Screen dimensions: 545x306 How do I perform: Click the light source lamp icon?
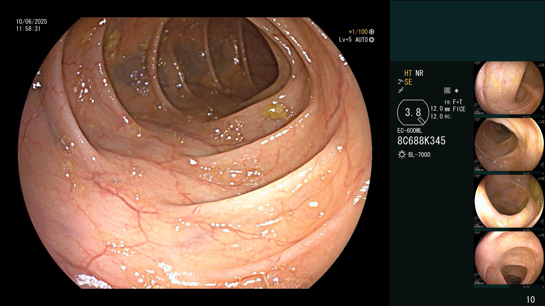(402, 155)
